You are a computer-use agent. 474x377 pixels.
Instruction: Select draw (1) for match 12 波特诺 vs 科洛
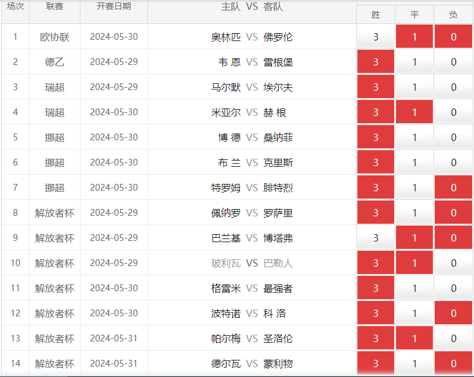tap(414, 313)
